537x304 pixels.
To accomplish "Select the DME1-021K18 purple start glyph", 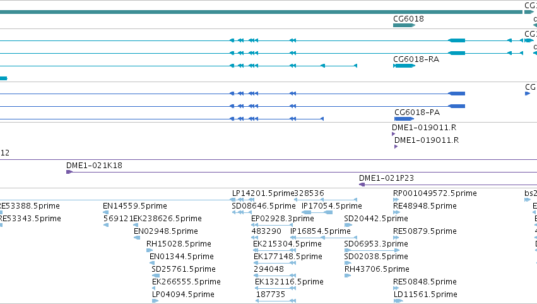I will [69, 172].
